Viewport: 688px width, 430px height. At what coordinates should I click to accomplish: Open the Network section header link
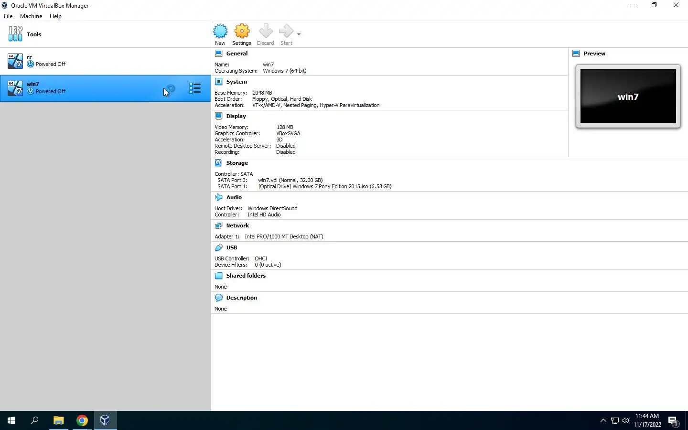click(237, 226)
